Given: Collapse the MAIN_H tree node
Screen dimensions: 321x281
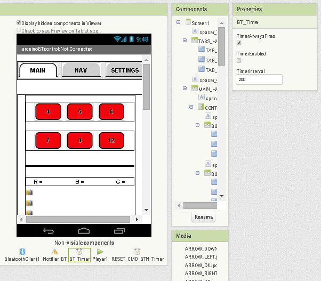Looking at the screenshot, I should tap(184, 88).
